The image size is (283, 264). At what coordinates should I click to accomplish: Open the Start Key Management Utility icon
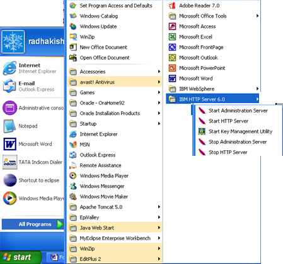(x=202, y=131)
